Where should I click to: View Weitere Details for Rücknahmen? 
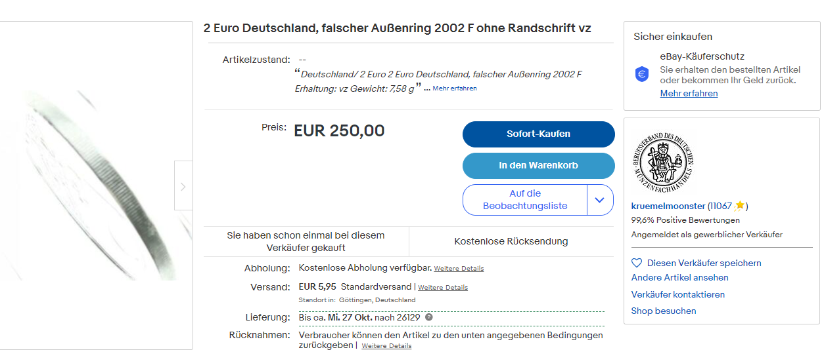(x=386, y=345)
